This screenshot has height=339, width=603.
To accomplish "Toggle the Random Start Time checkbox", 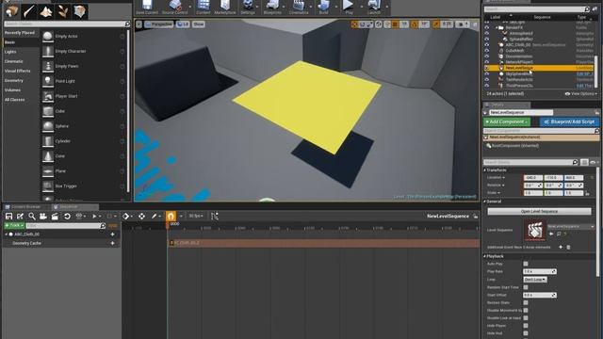I will (x=526, y=287).
